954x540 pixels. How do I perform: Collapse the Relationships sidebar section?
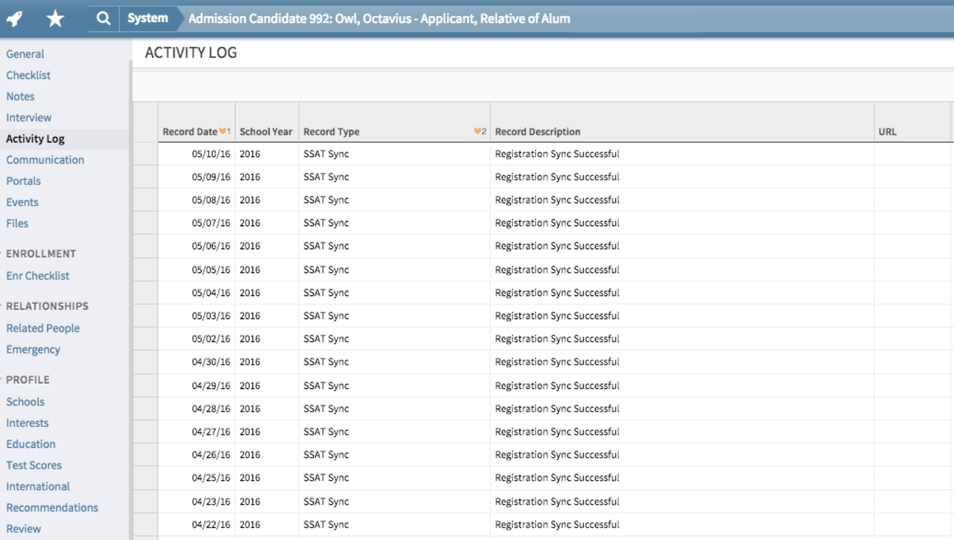pos(2,306)
